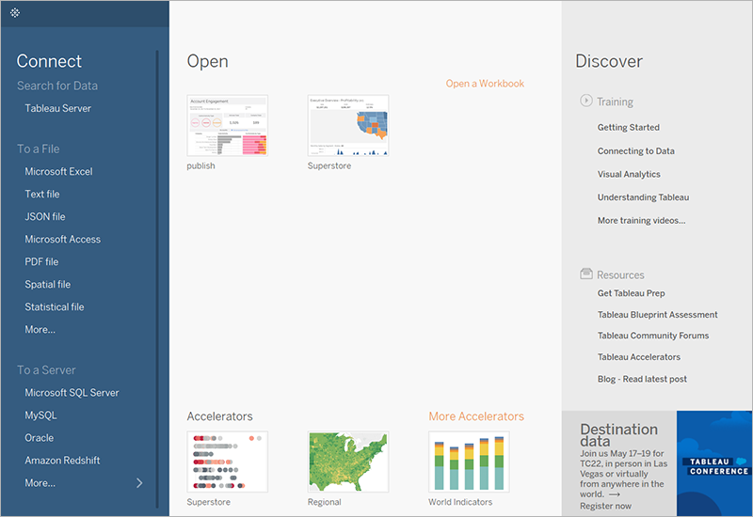The width and height of the screenshot is (753, 517).
Task: Click the 'World Indicators' caption text
Action: [460, 502]
